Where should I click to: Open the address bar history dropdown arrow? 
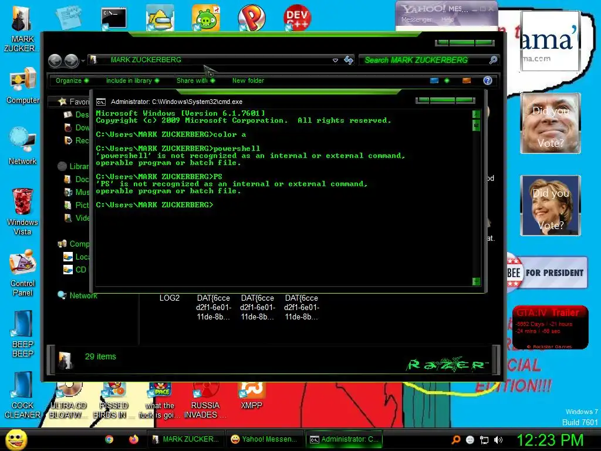pyautogui.click(x=335, y=60)
